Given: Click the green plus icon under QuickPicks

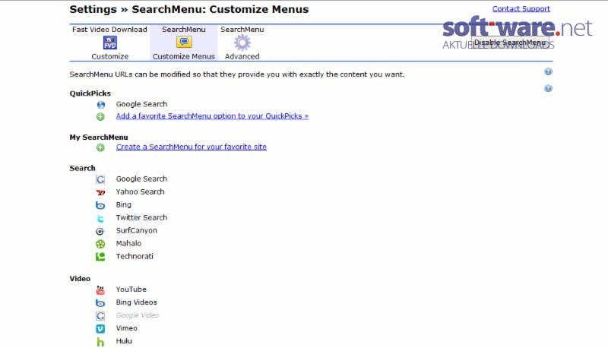Looking at the screenshot, I should (100, 117).
